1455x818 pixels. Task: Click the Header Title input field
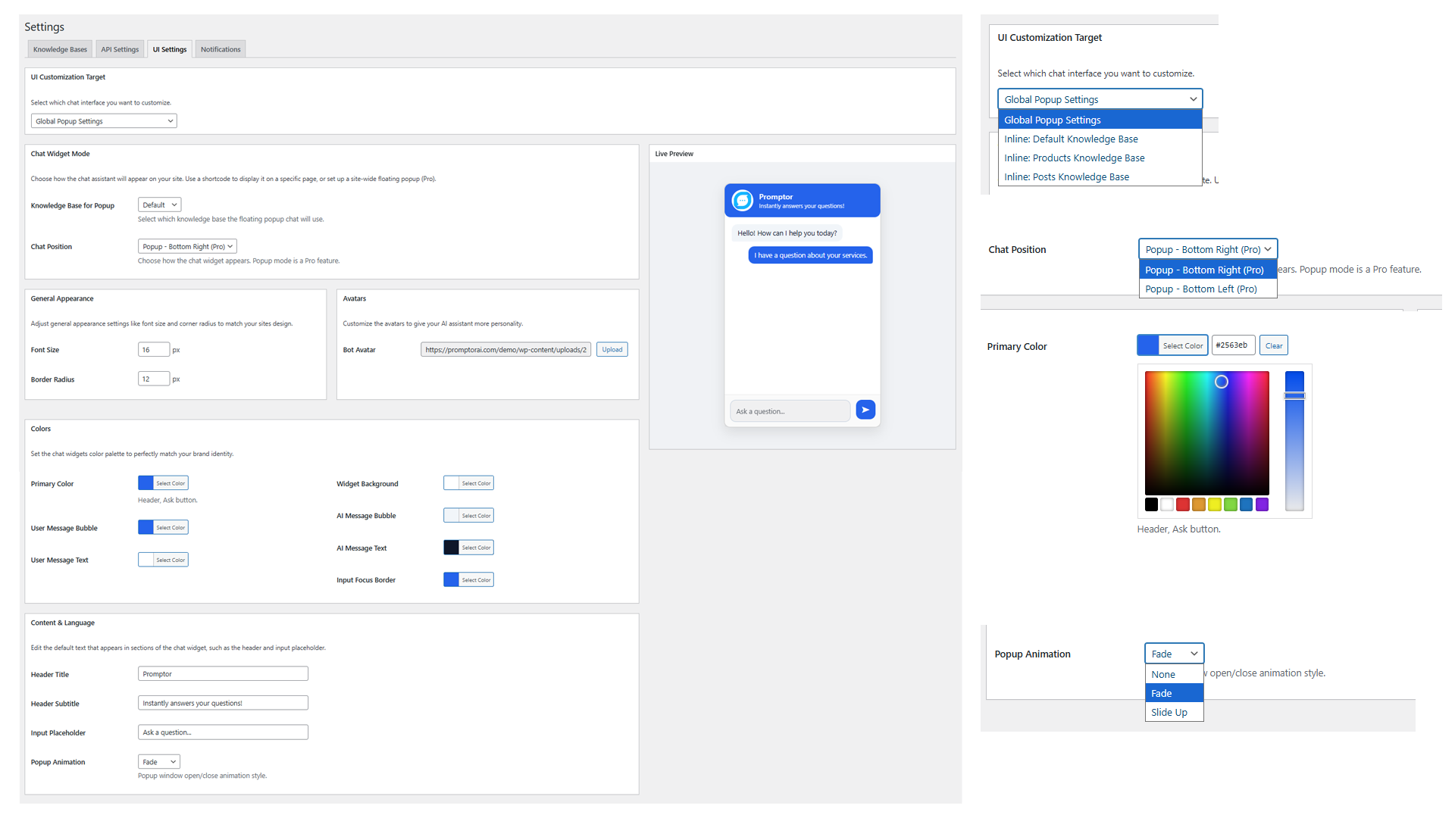tap(223, 674)
